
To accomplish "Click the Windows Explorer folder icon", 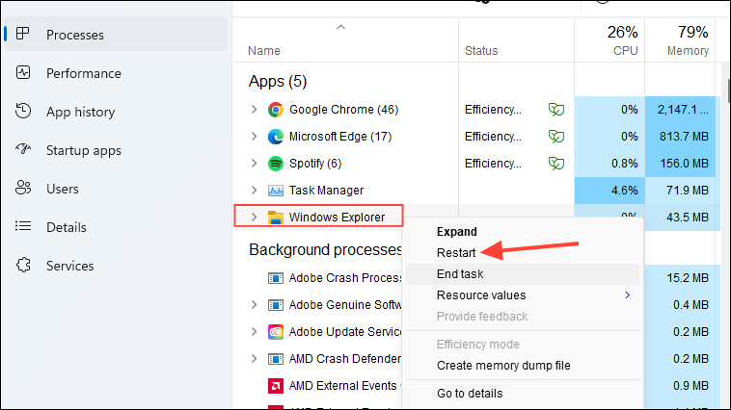I will (276, 218).
